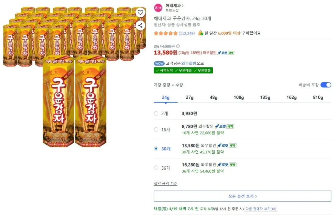
Task: Open 모든 옵션 보기 to see all options
Action: coord(243,196)
